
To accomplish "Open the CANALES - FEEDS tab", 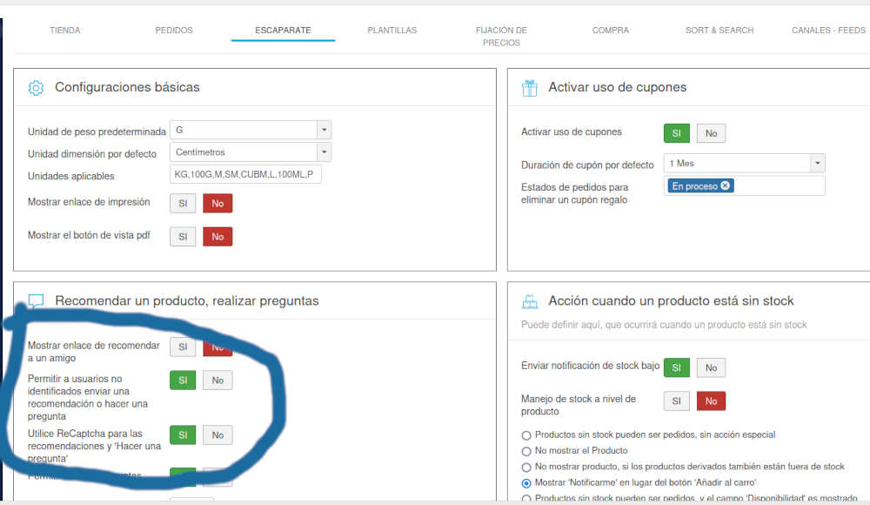I will coord(828,30).
